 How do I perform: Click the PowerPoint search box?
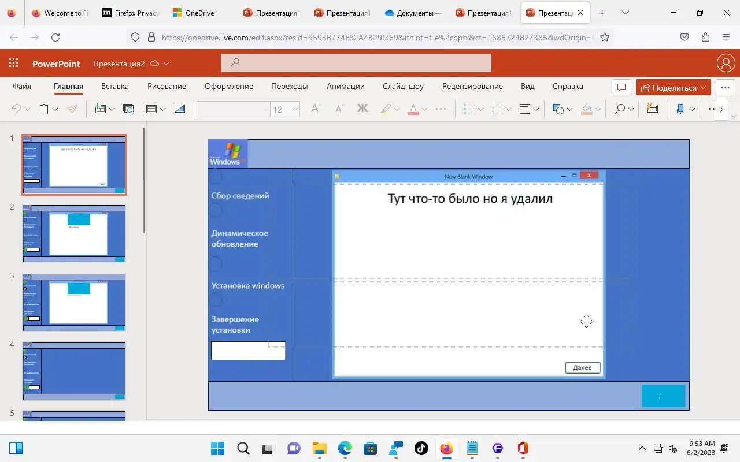pos(356,63)
